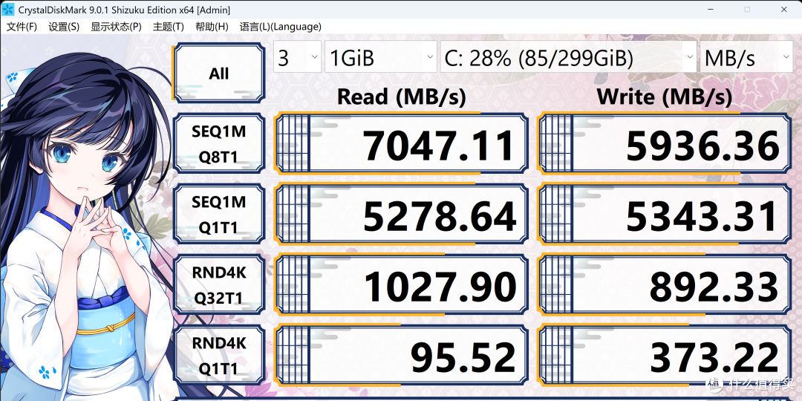Screen dimensions: 802x401
Task: Open the test count dropdown showing 3
Action: tap(298, 56)
